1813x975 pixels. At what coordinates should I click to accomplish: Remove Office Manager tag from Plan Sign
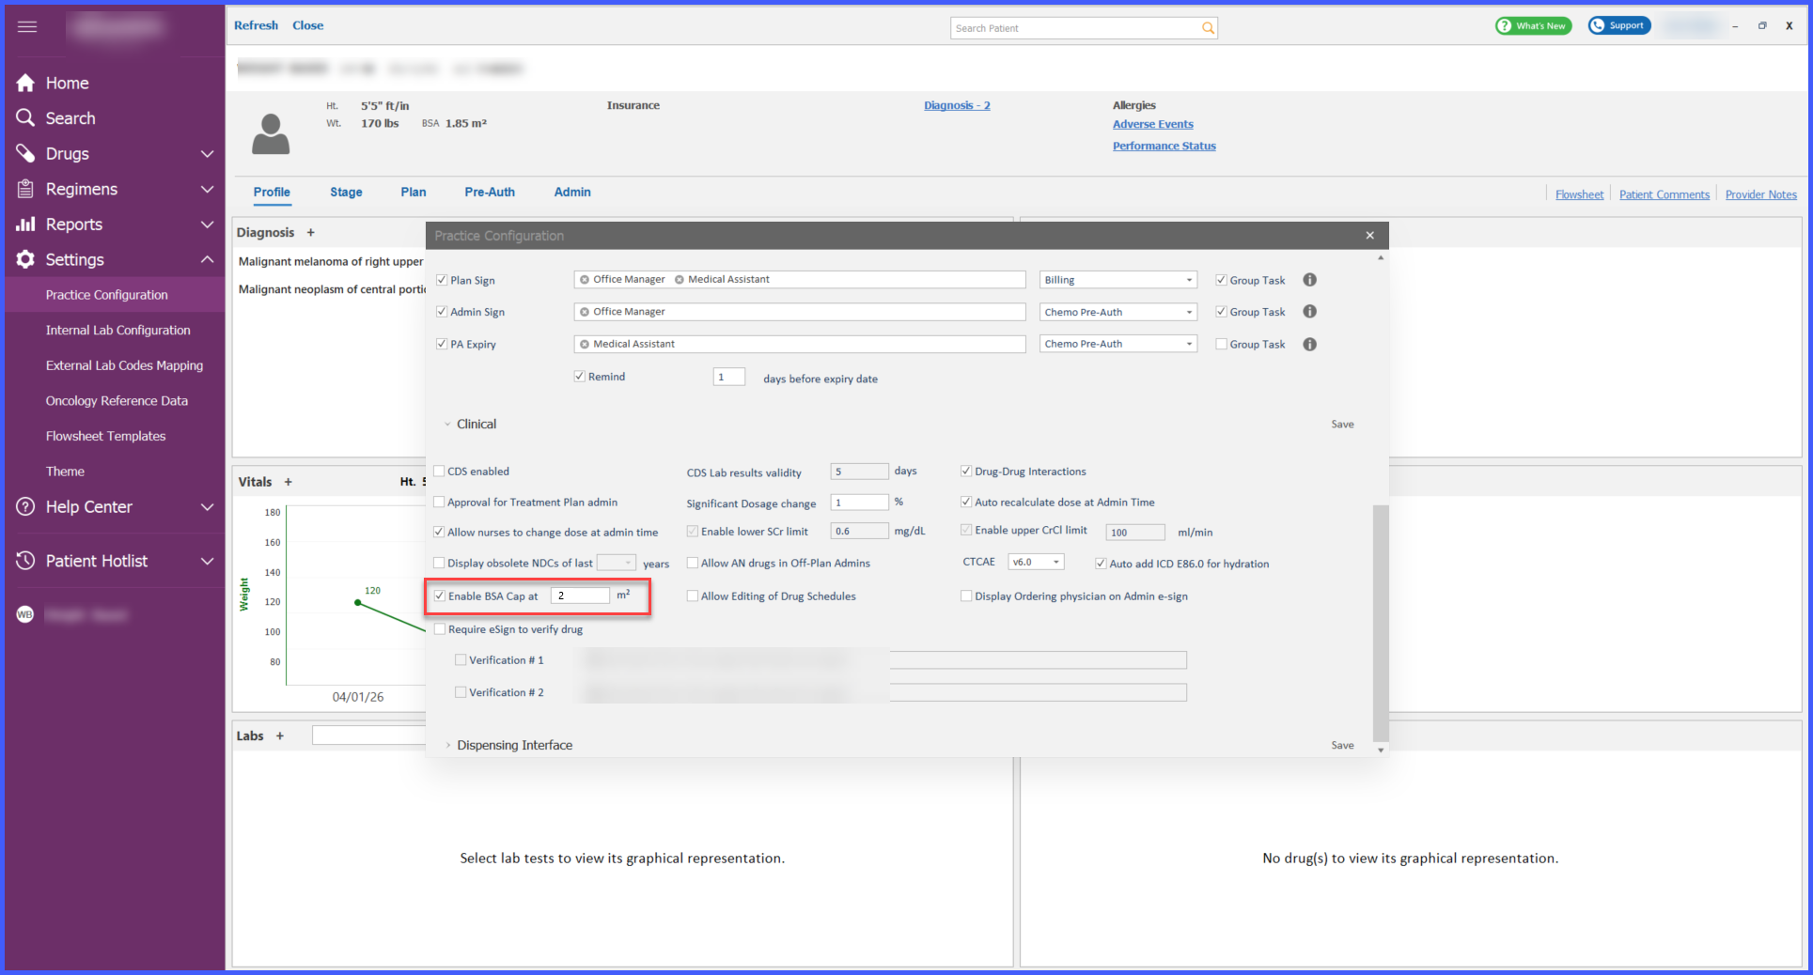pyautogui.click(x=585, y=280)
